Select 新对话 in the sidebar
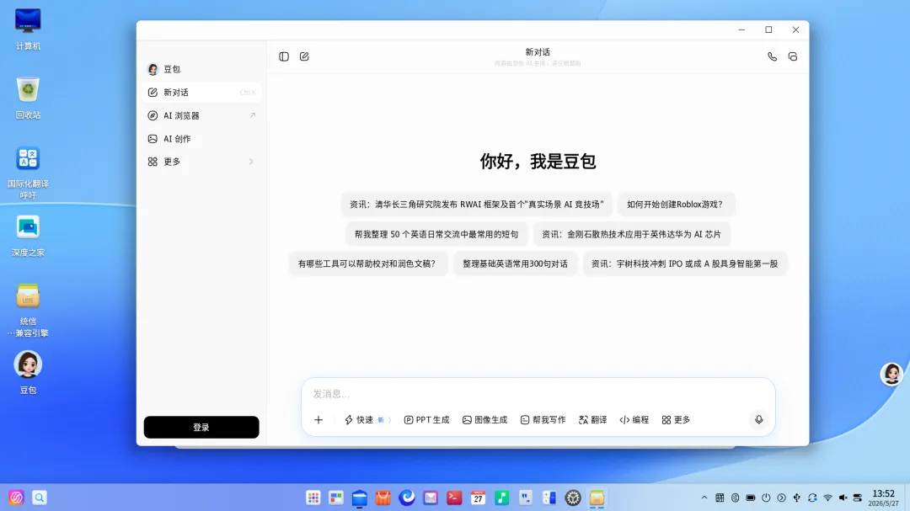 pos(201,93)
